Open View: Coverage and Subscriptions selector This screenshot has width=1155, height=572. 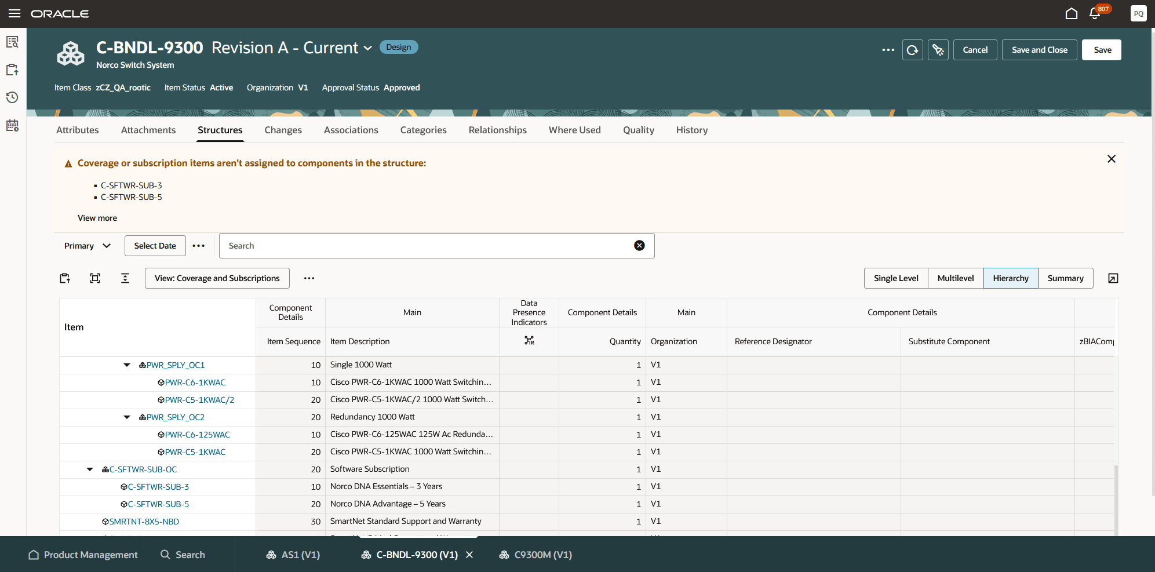(x=217, y=278)
